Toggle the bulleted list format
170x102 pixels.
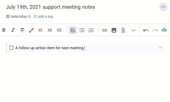click(x=82, y=30)
